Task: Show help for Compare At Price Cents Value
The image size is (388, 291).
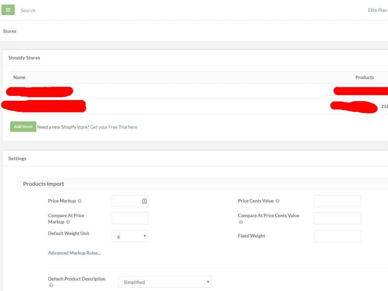Action: click(x=241, y=222)
